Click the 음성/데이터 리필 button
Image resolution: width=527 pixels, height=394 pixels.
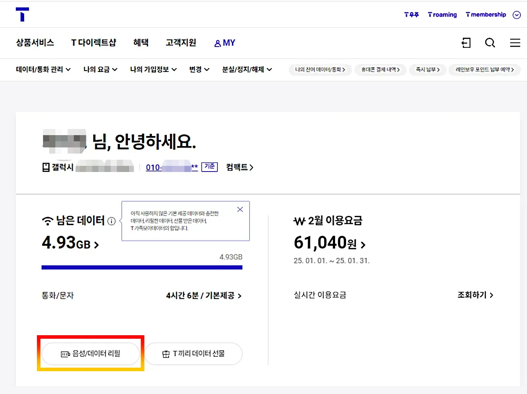point(90,354)
